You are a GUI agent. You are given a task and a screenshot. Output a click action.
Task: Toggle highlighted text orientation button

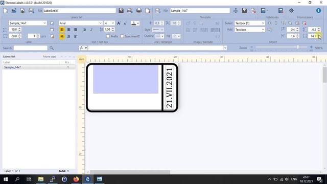[x=62, y=36]
